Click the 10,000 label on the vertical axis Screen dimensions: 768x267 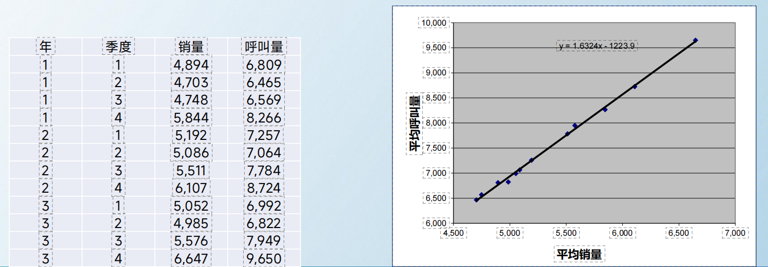coord(435,23)
